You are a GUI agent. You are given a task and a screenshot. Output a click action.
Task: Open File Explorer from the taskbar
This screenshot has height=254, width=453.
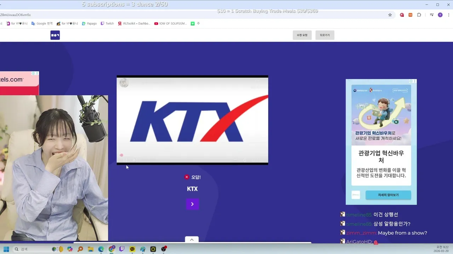coord(91,249)
